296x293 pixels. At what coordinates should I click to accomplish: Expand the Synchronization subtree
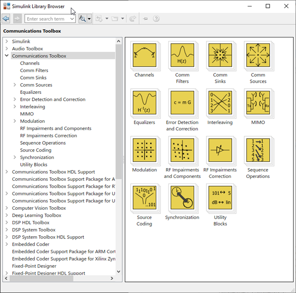[x=15, y=157]
